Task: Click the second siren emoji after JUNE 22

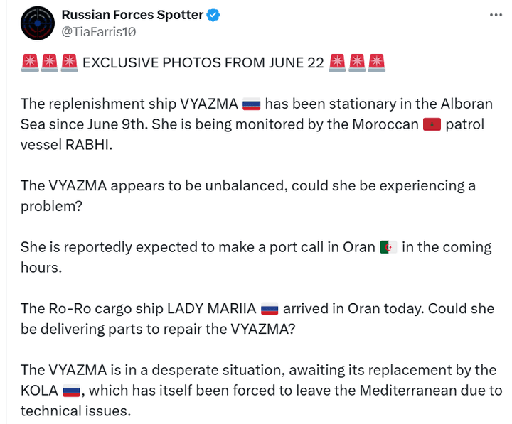Action: 357,62
